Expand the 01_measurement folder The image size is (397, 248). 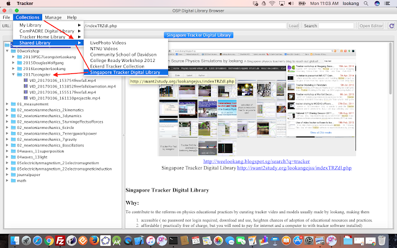pos(7,104)
